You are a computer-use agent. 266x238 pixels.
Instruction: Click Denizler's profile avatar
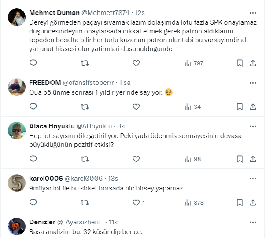point(17,227)
